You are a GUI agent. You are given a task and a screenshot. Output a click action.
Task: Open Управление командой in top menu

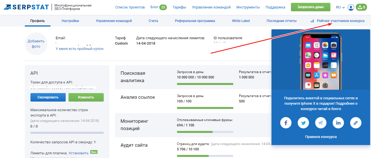[x=211, y=7]
